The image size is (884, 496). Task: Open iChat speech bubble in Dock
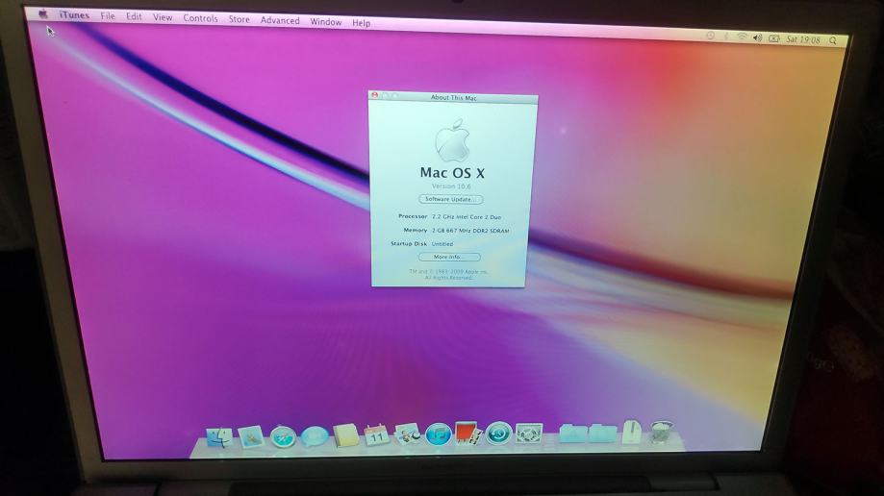pos(314,435)
